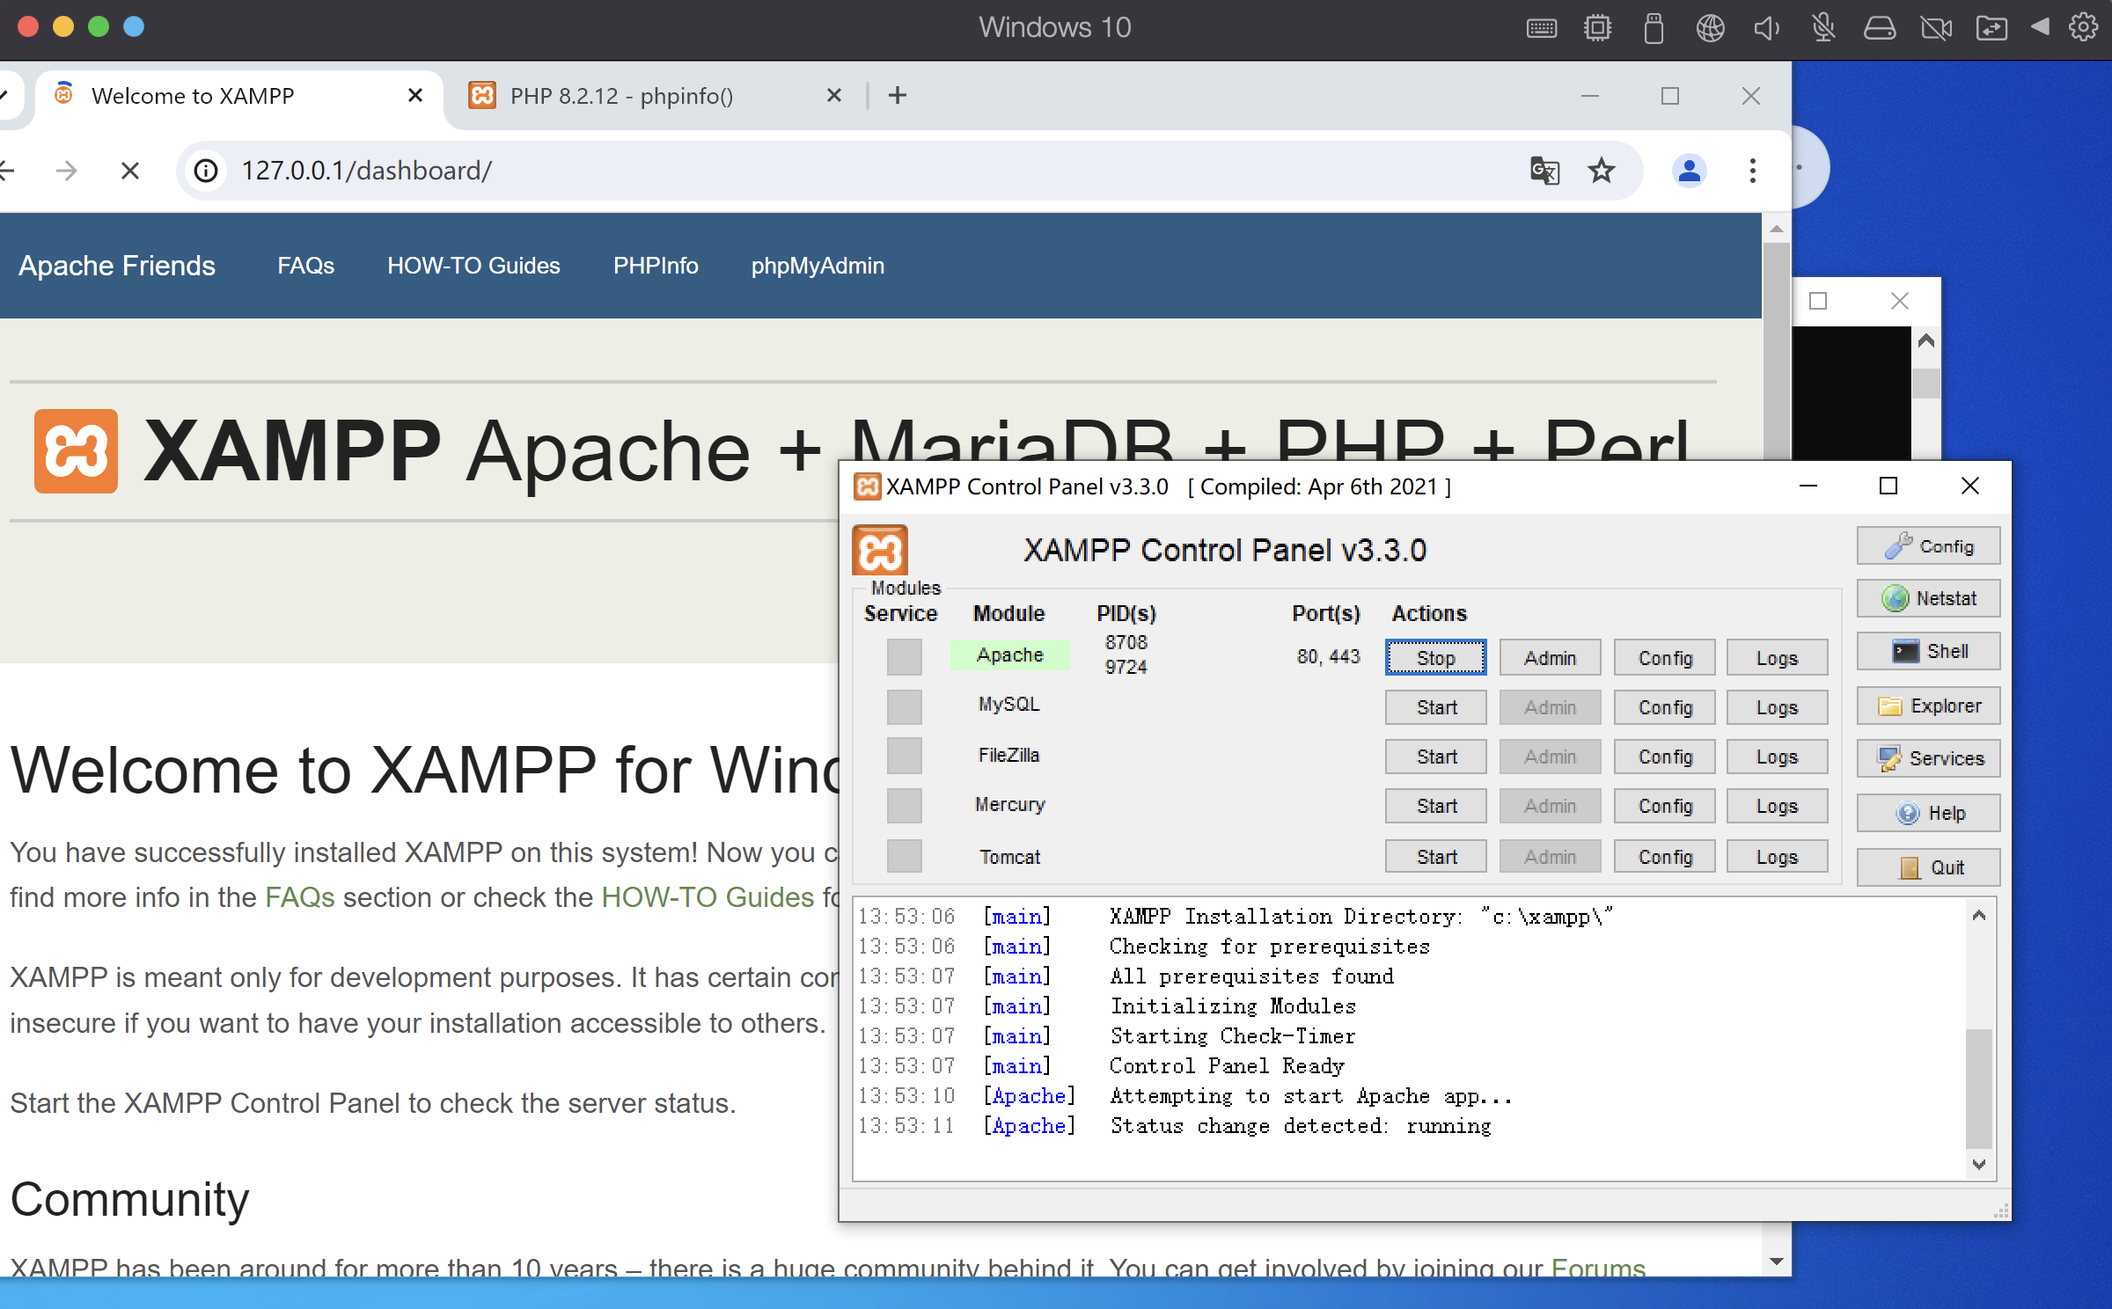Open Tomcat Logs menu
Image resolution: width=2112 pixels, height=1309 pixels.
tap(1777, 857)
